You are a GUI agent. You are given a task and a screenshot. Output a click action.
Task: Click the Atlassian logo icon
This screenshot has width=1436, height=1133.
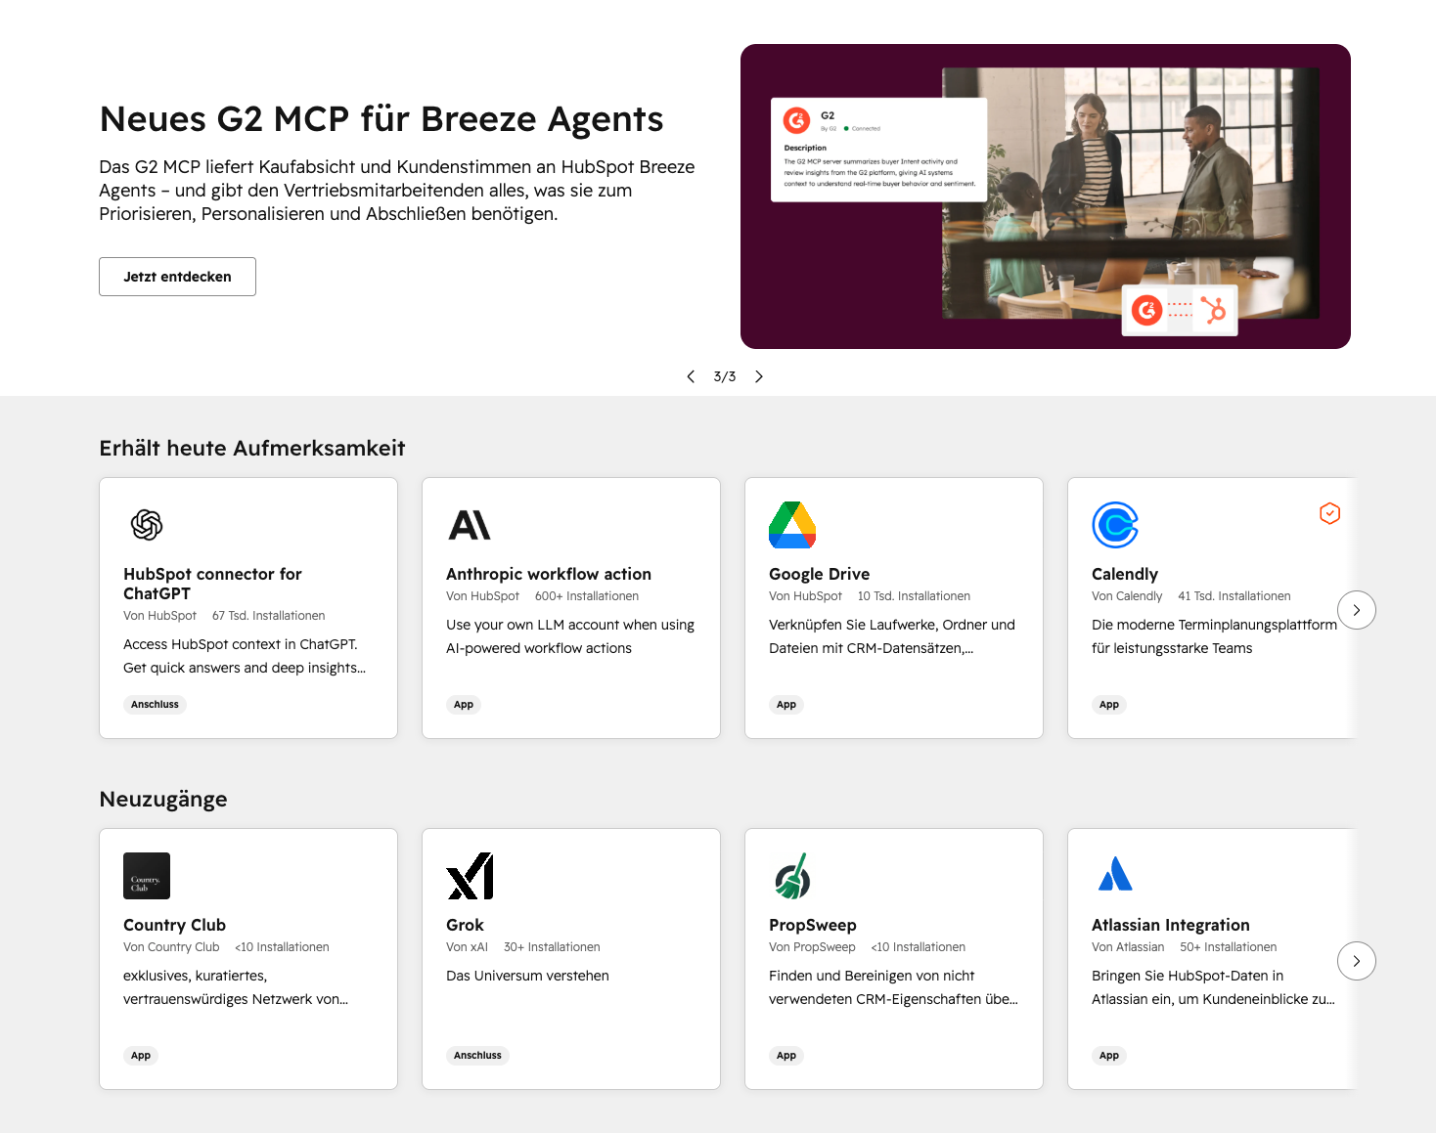pyautogui.click(x=1115, y=874)
